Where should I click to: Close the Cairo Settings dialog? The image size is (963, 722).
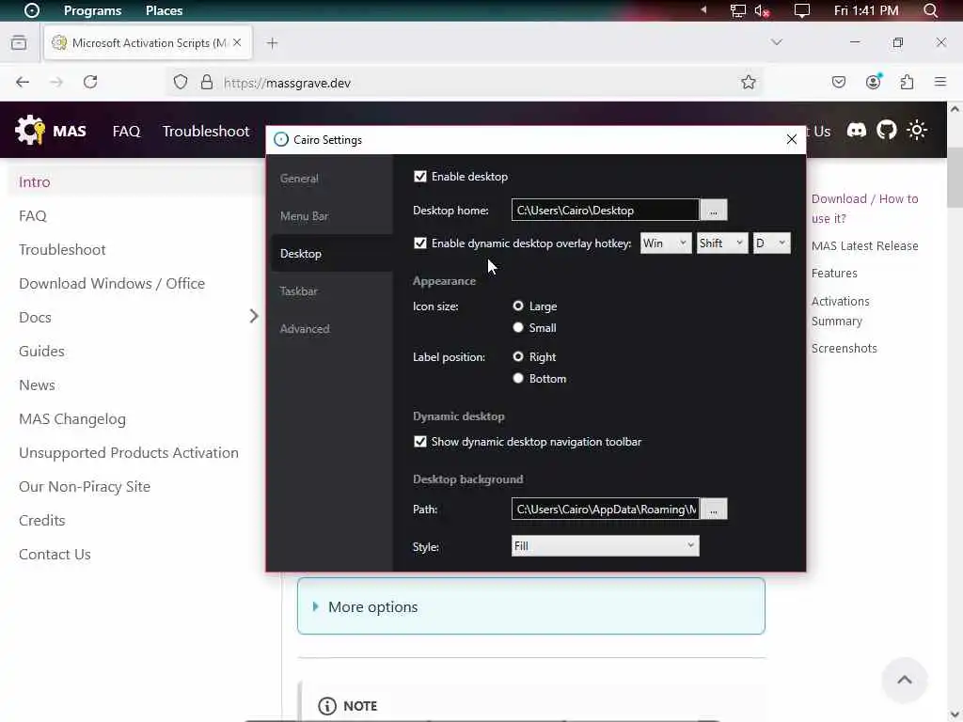792,139
